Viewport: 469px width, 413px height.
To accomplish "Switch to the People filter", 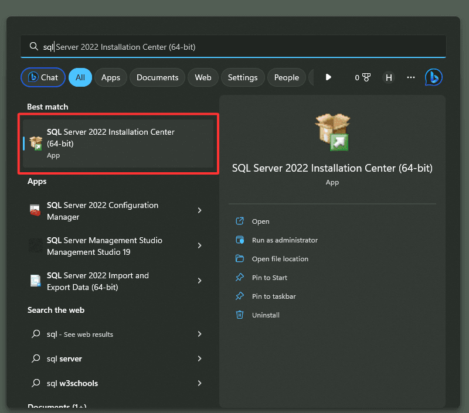I will click(x=287, y=77).
